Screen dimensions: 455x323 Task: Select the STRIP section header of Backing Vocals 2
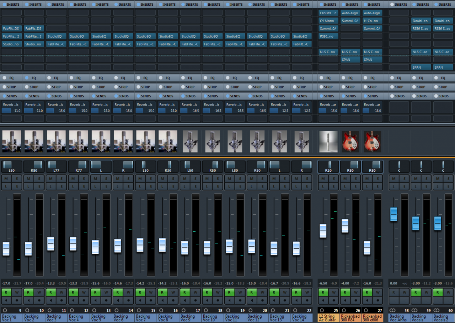coord(443,87)
